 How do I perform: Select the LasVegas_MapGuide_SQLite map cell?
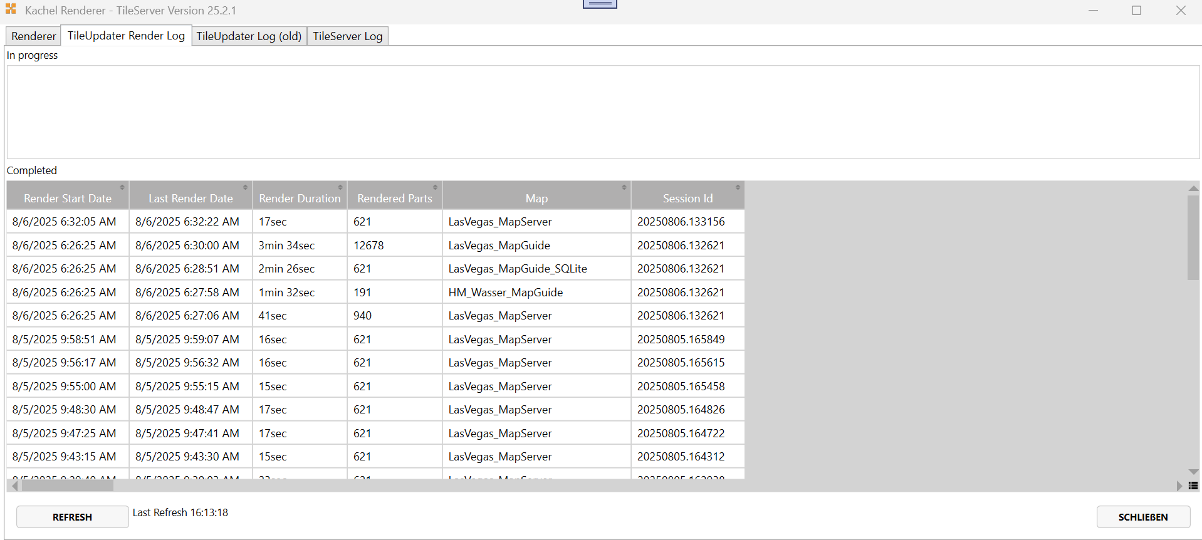click(x=536, y=269)
